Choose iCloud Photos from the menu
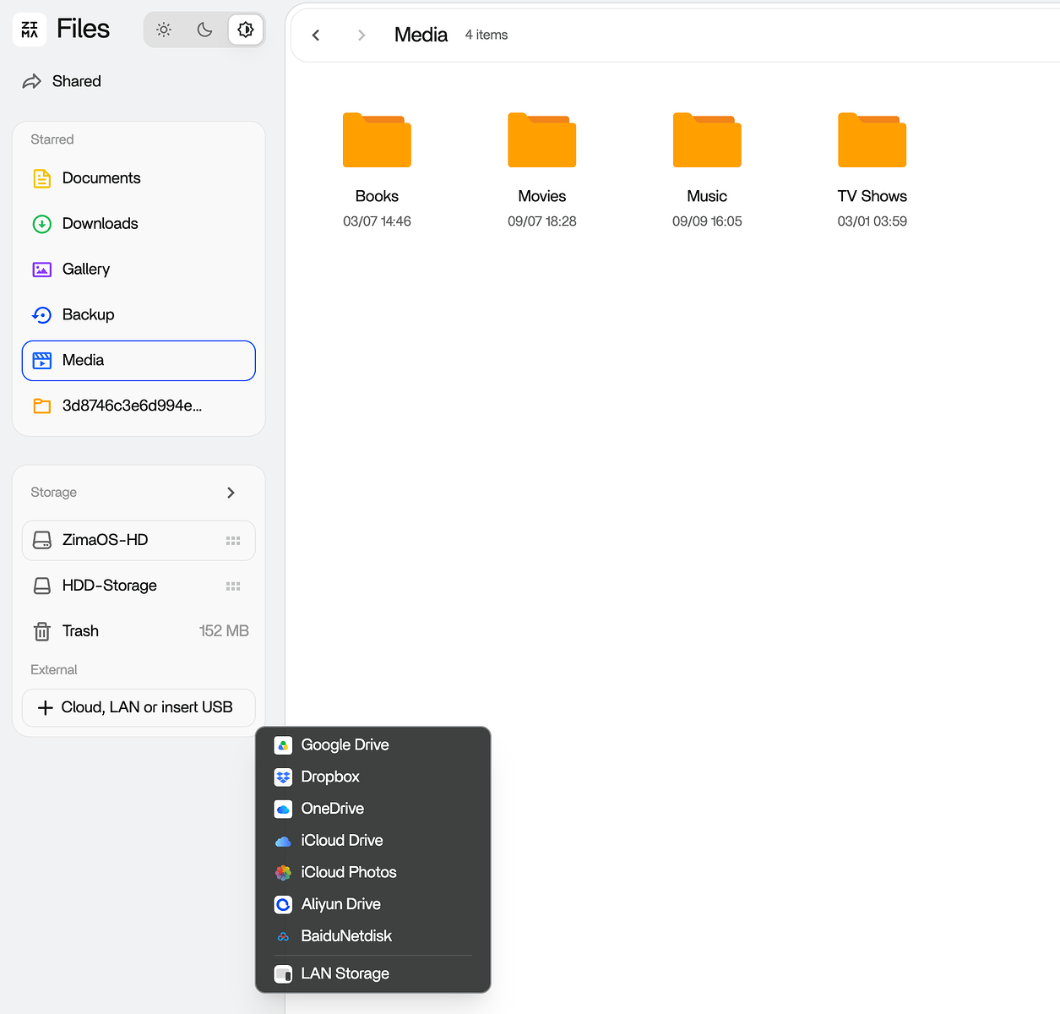This screenshot has height=1014, width=1060. (x=373, y=873)
